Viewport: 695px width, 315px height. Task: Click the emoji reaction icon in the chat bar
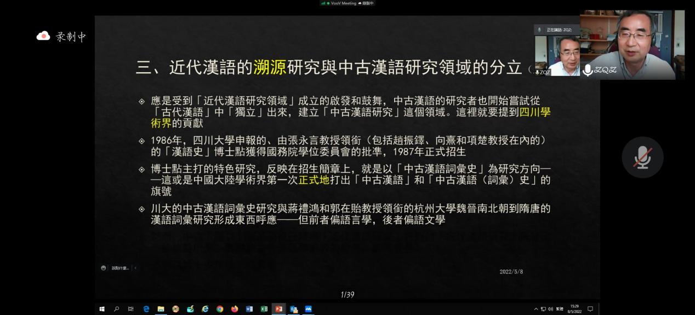click(104, 268)
